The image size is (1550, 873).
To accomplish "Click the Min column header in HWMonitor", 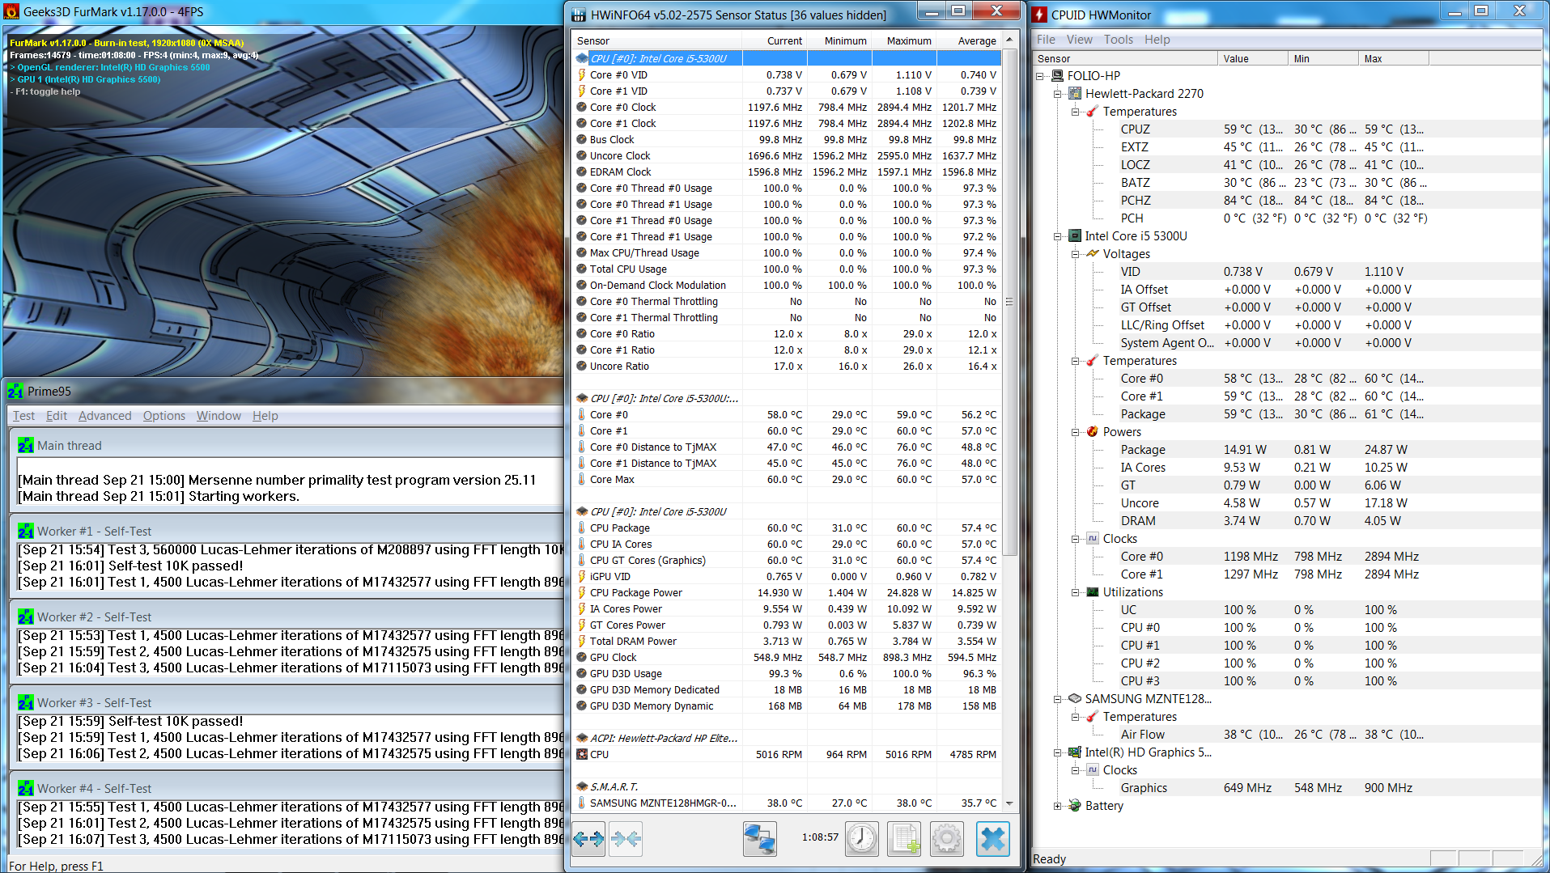I will click(1323, 59).
